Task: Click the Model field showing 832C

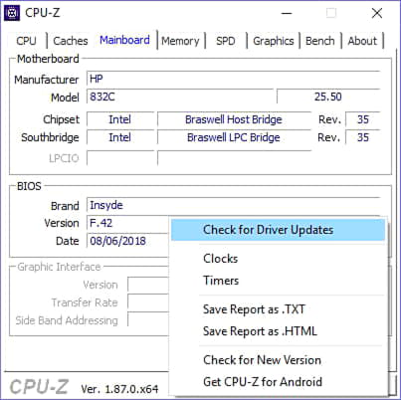Action: click(180, 97)
